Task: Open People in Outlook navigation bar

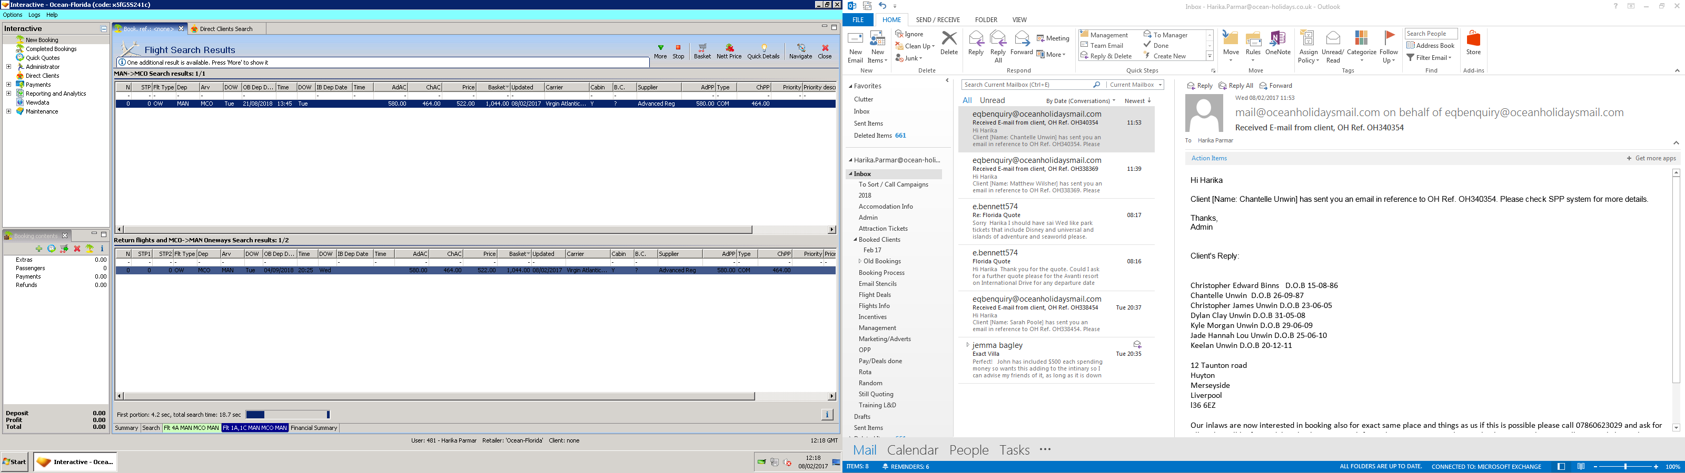Action: click(969, 449)
